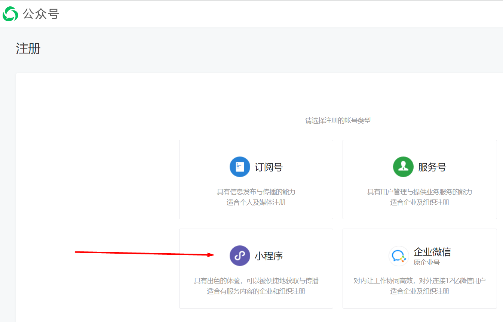
Task: Click the 企业微信 chat bubble icon
Action: (399, 256)
